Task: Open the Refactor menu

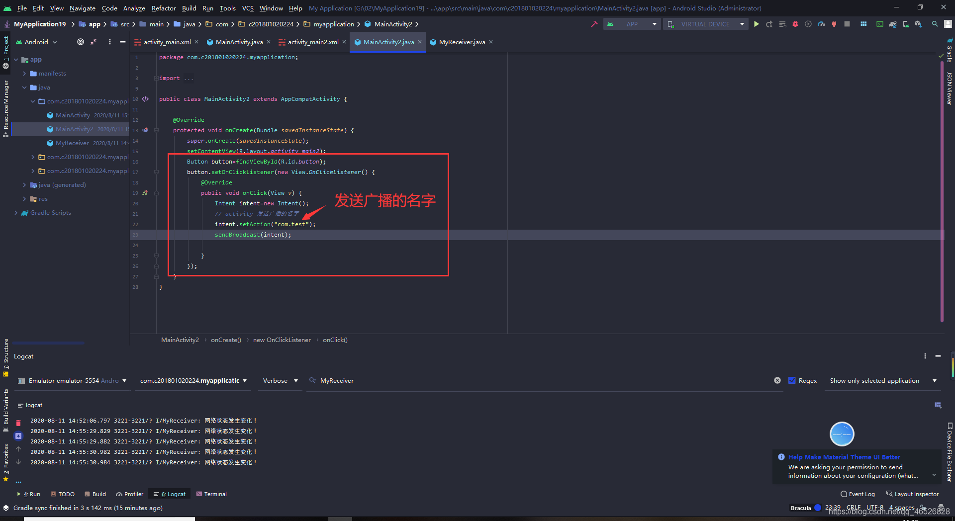Action: point(164,8)
